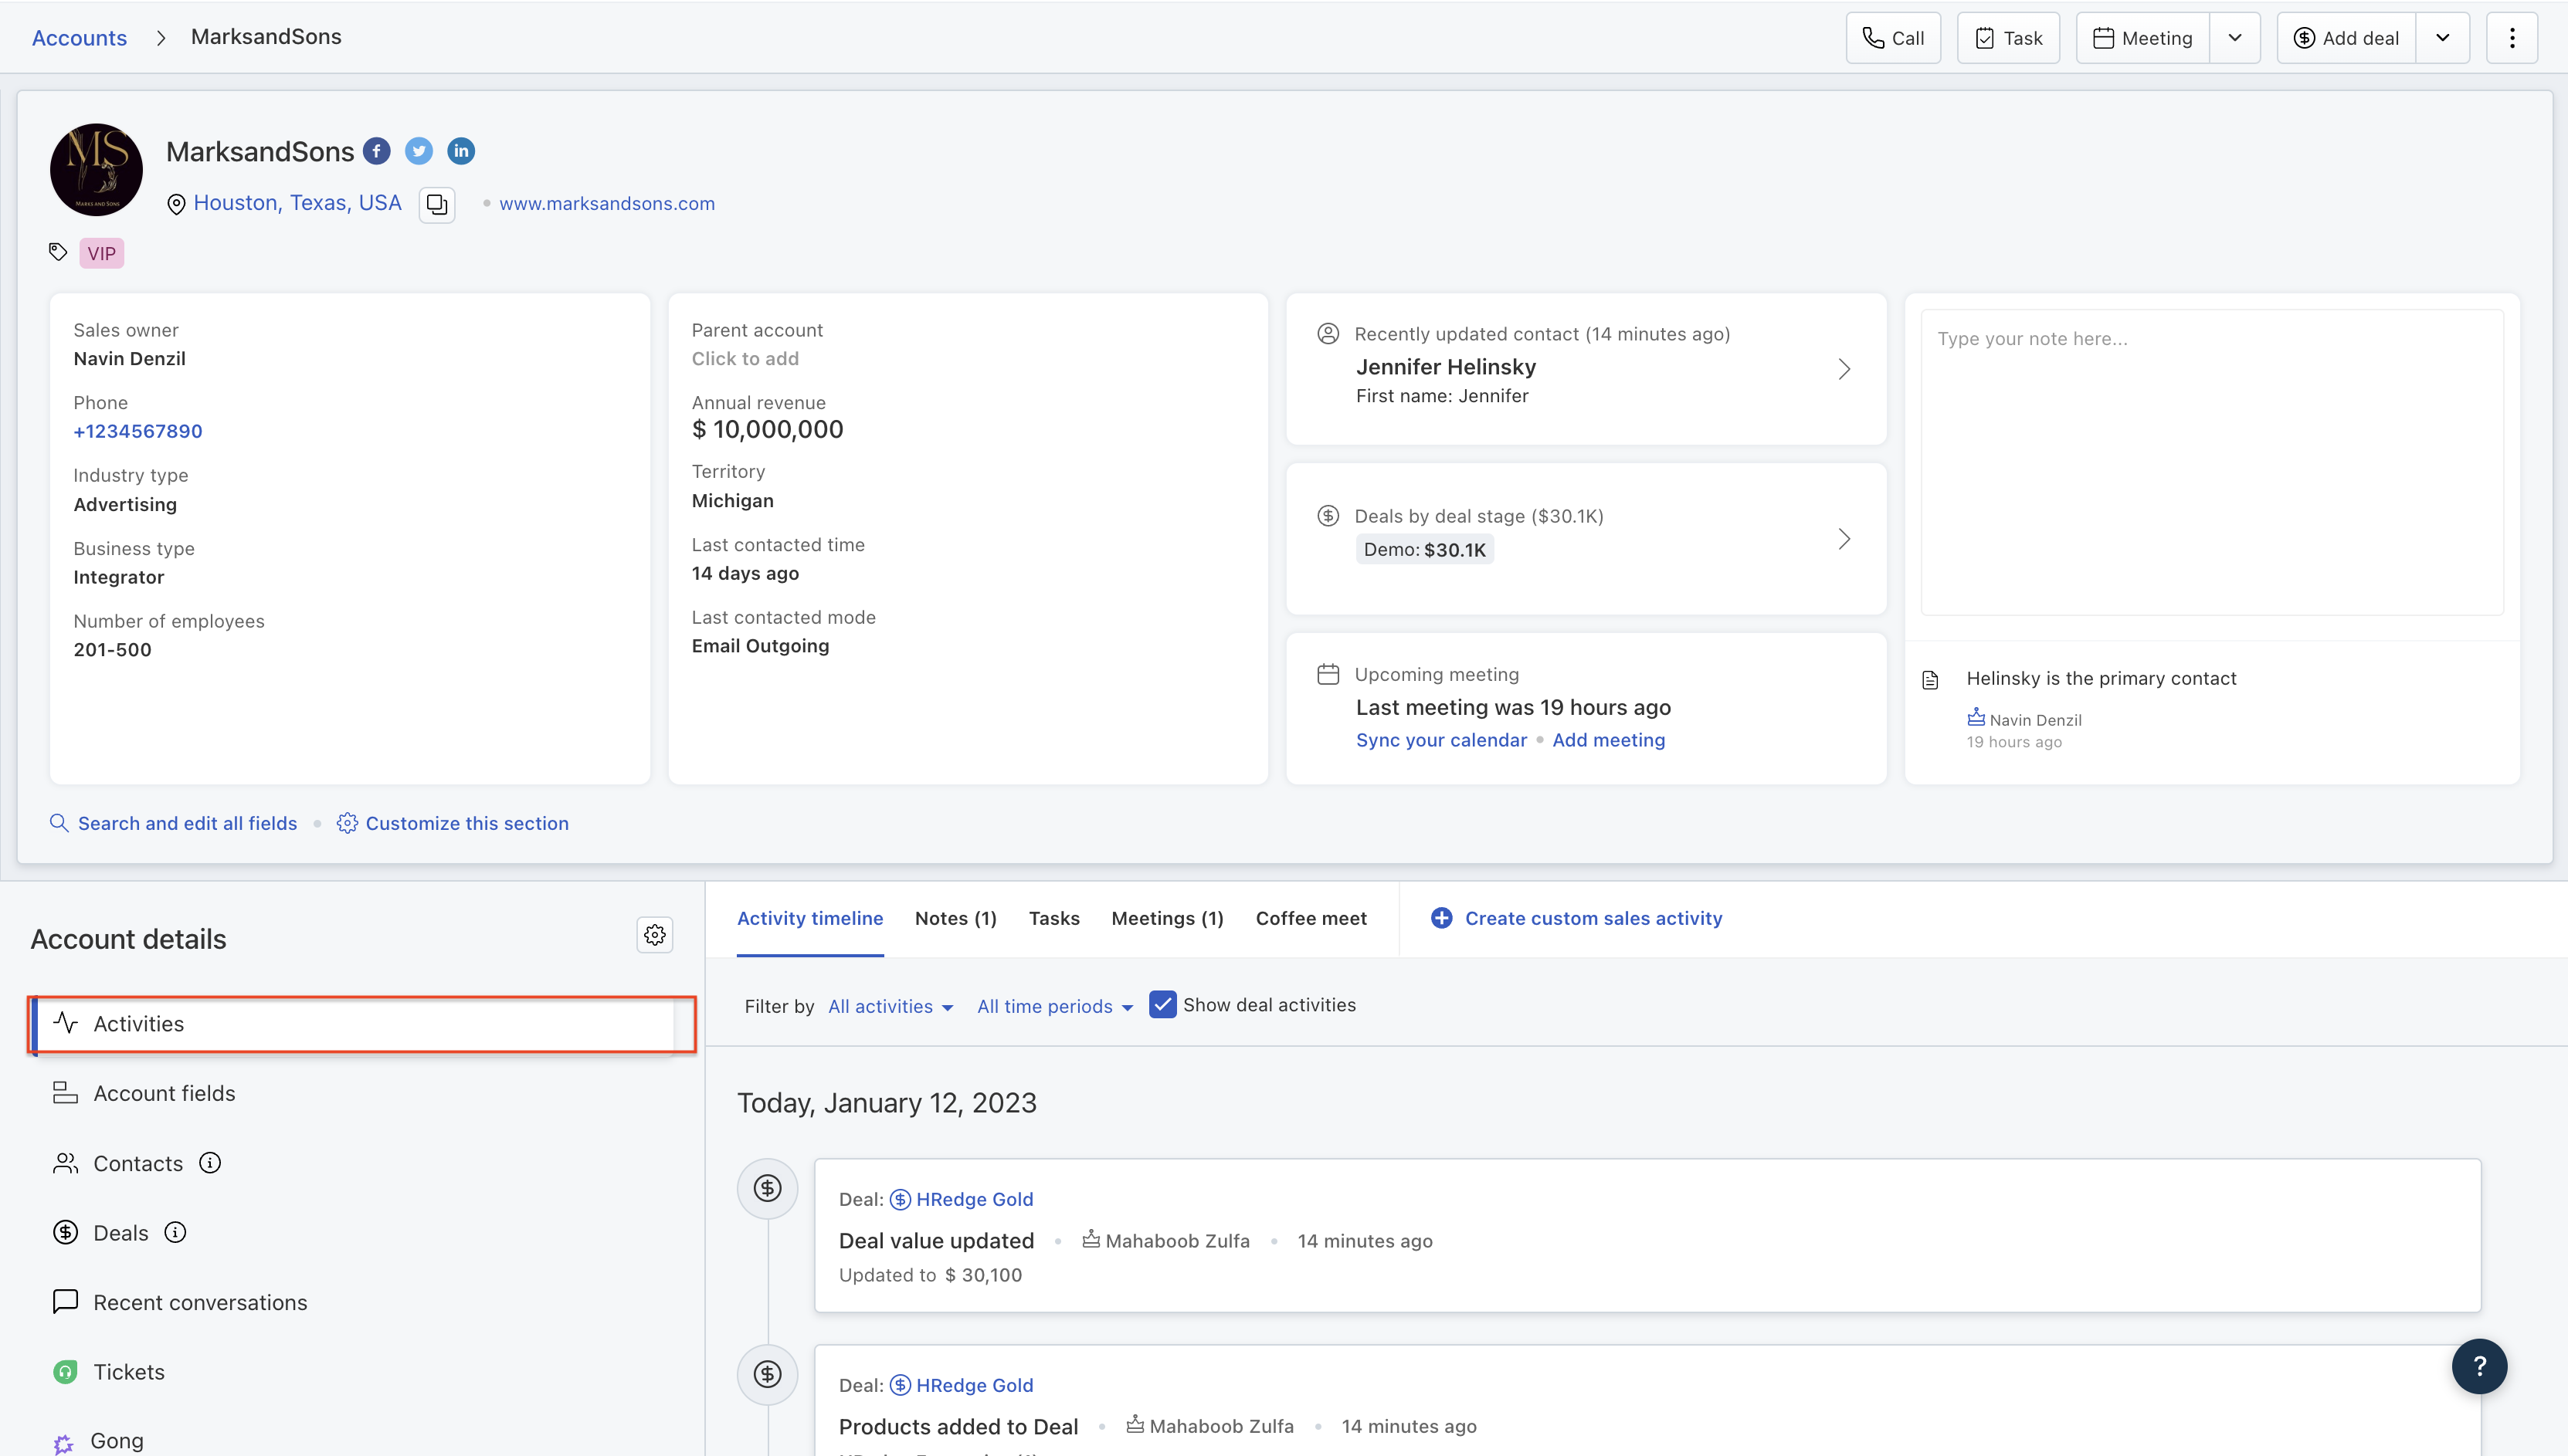Switch to the Notes tab
The image size is (2568, 1456).
click(955, 918)
